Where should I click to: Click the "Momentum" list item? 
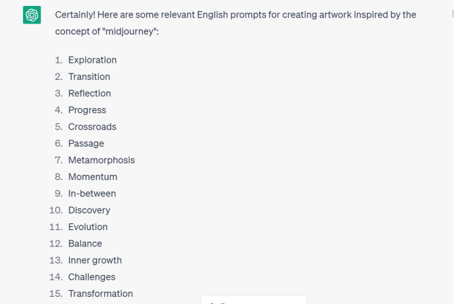(x=93, y=177)
